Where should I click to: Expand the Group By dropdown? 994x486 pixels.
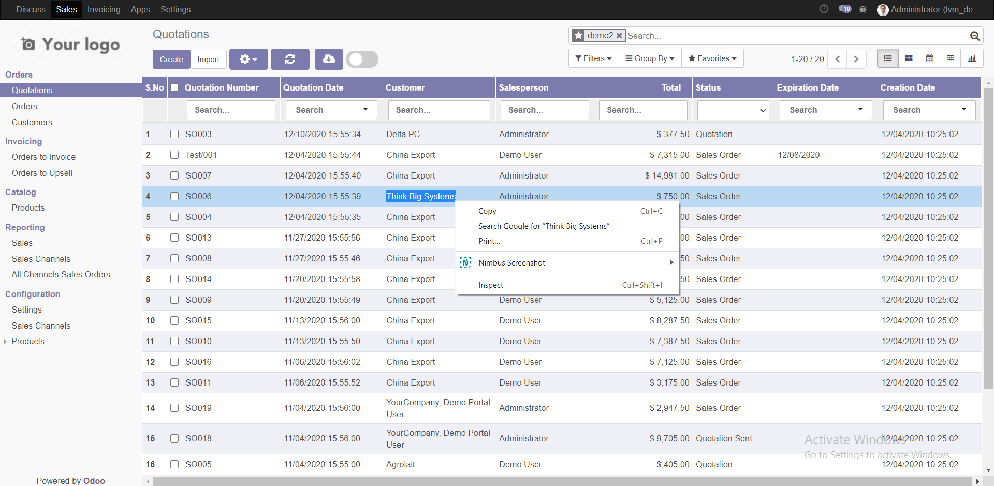coord(650,58)
